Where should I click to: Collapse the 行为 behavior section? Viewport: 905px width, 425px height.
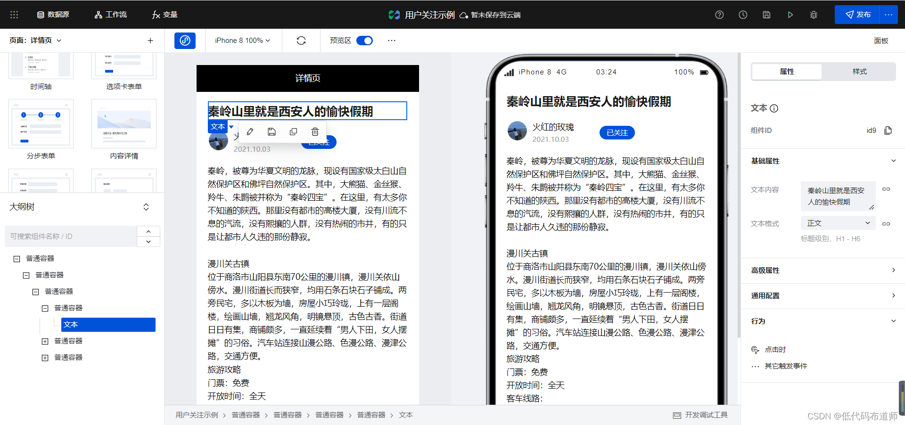pyautogui.click(x=893, y=321)
